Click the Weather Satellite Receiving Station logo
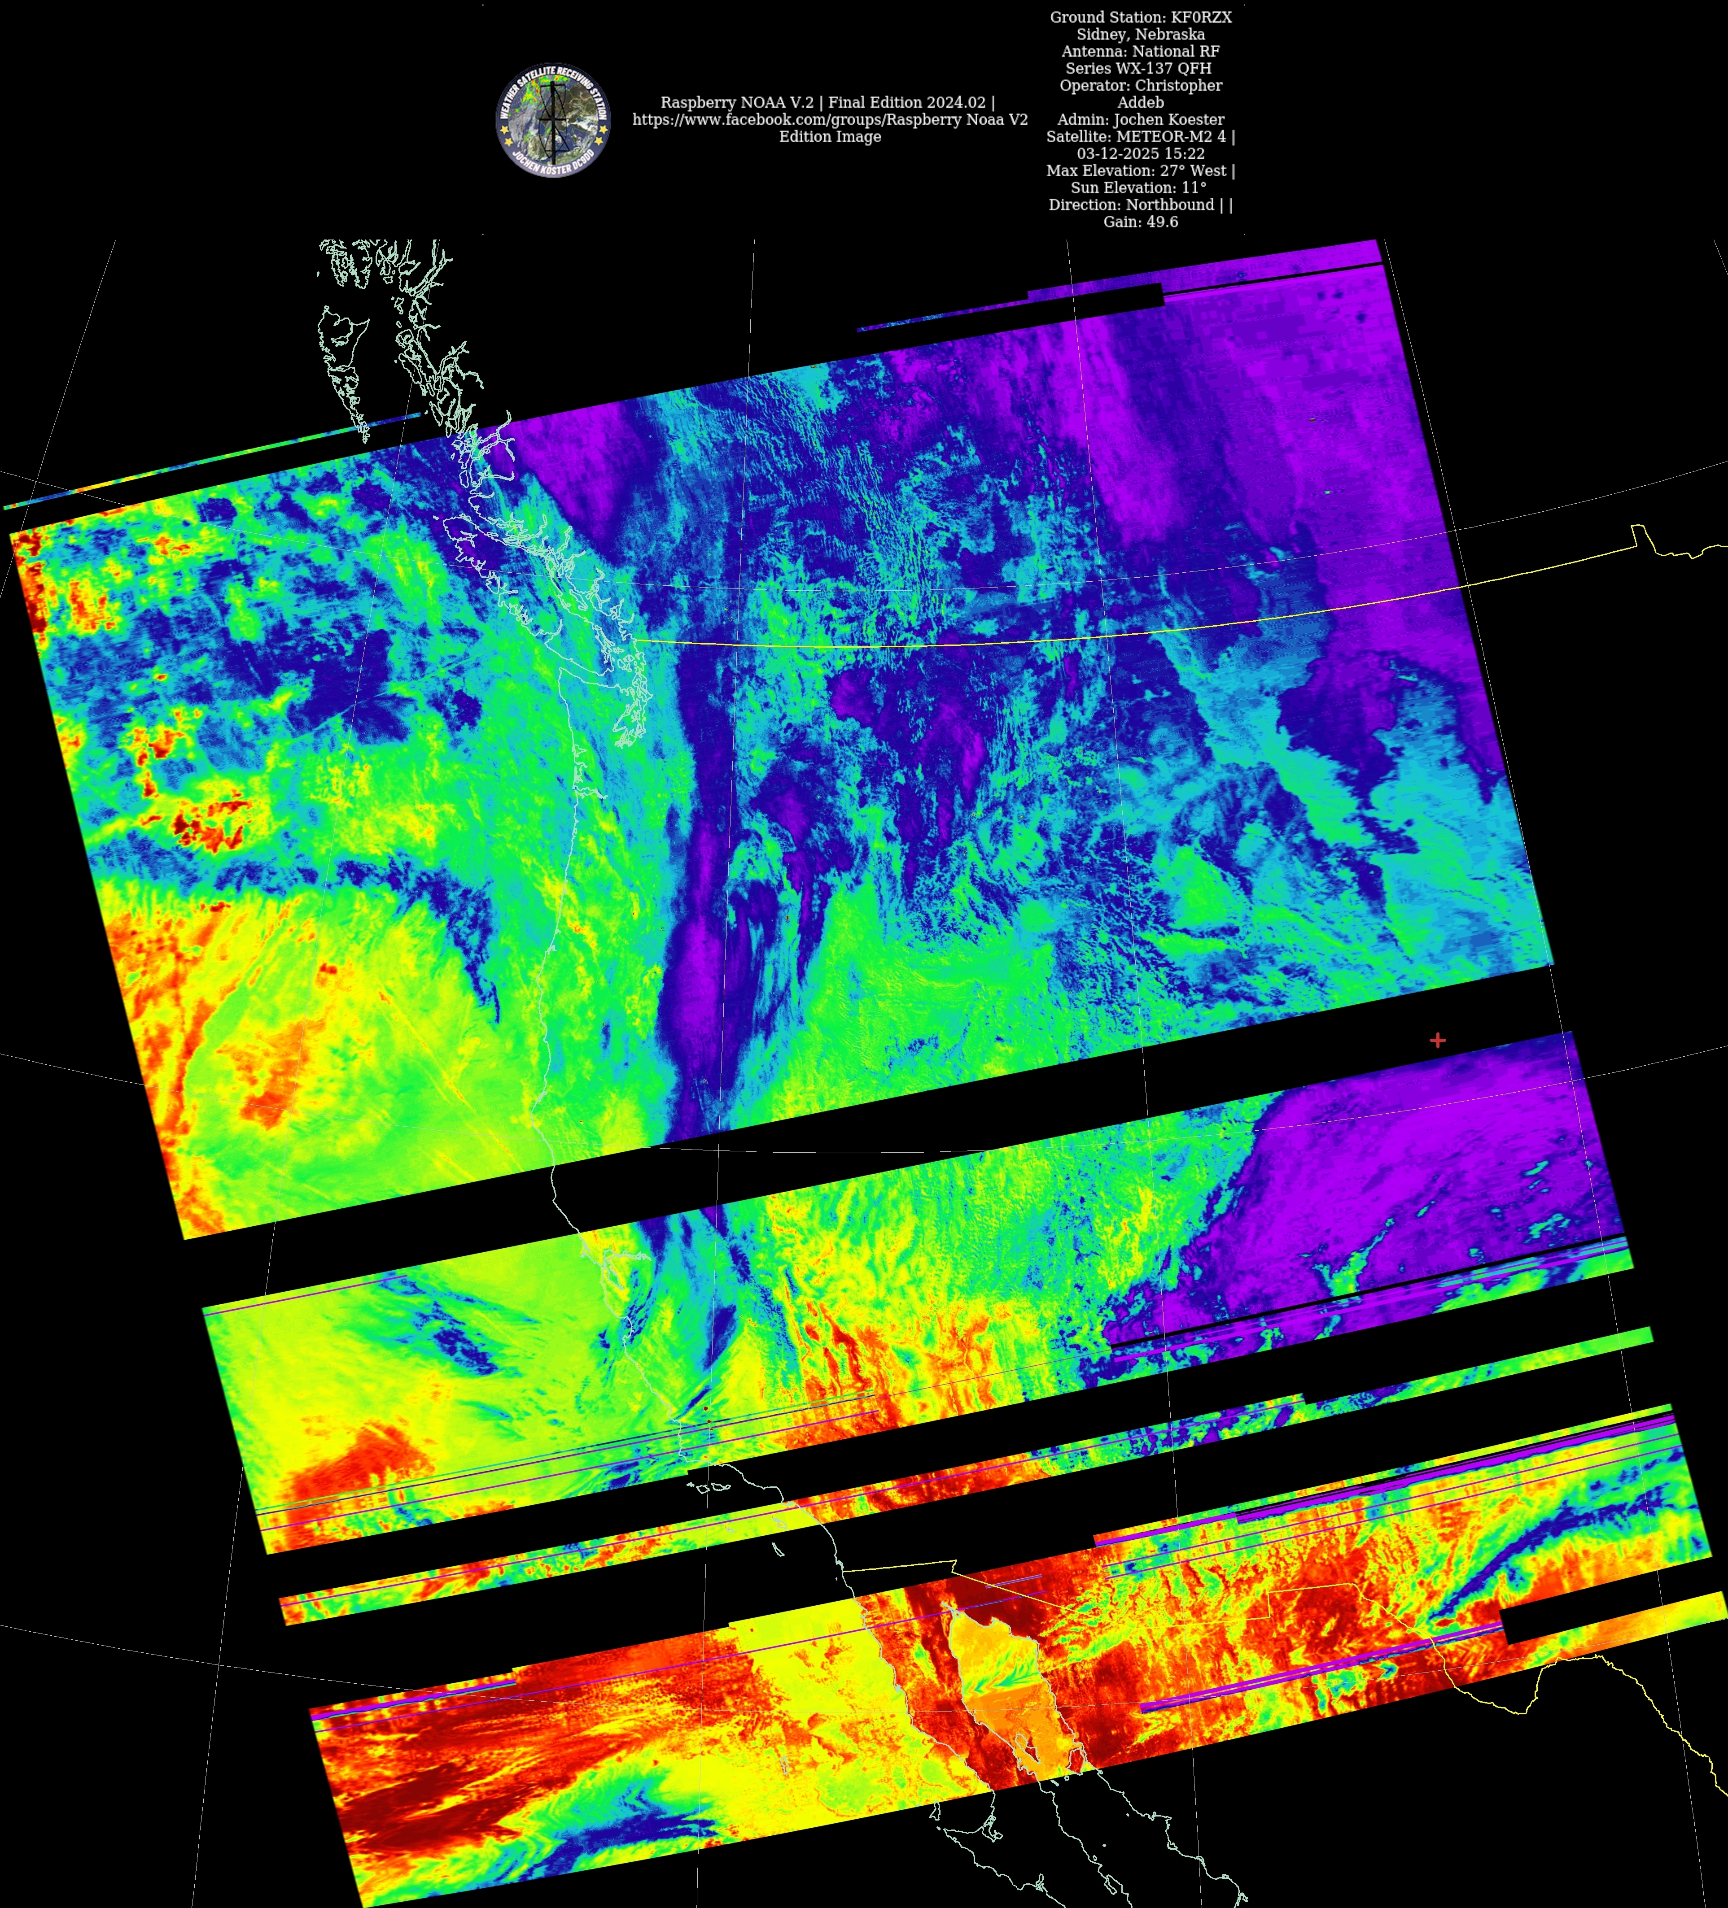The height and width of the screenshot is (1908, 1728). point(553,120)
